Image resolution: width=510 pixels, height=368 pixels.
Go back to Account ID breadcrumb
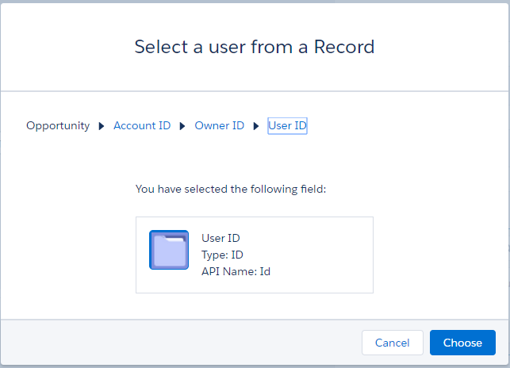(142, 126)
